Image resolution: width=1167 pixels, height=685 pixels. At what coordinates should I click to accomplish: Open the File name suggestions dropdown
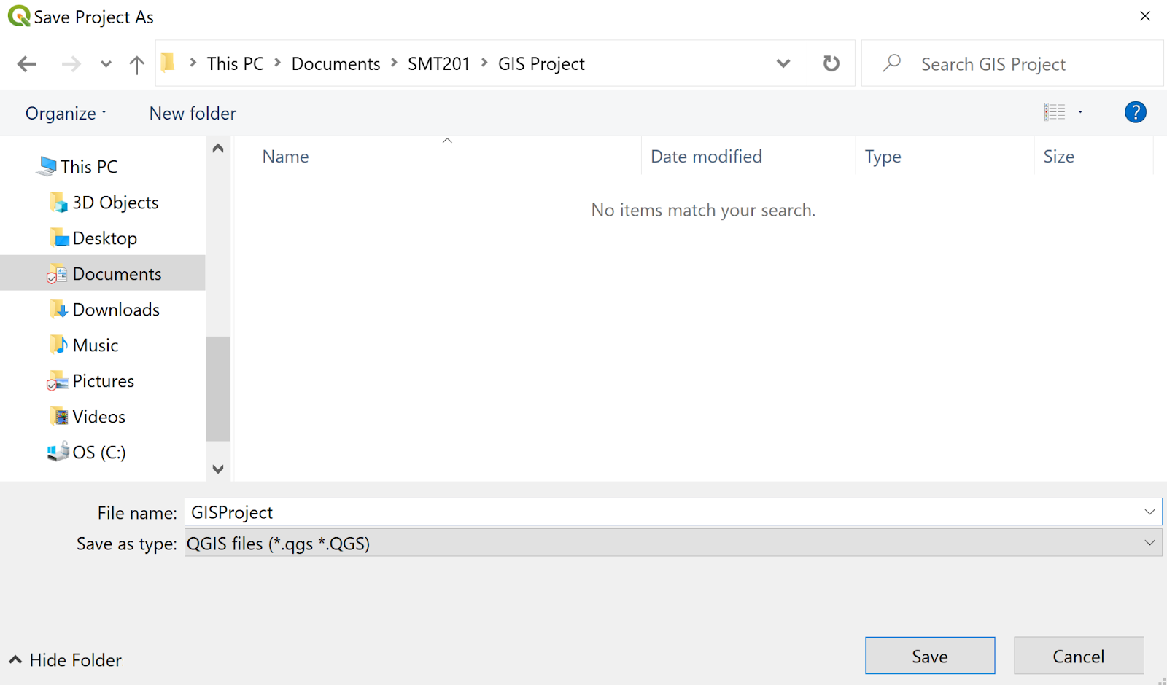[1149, 512]
